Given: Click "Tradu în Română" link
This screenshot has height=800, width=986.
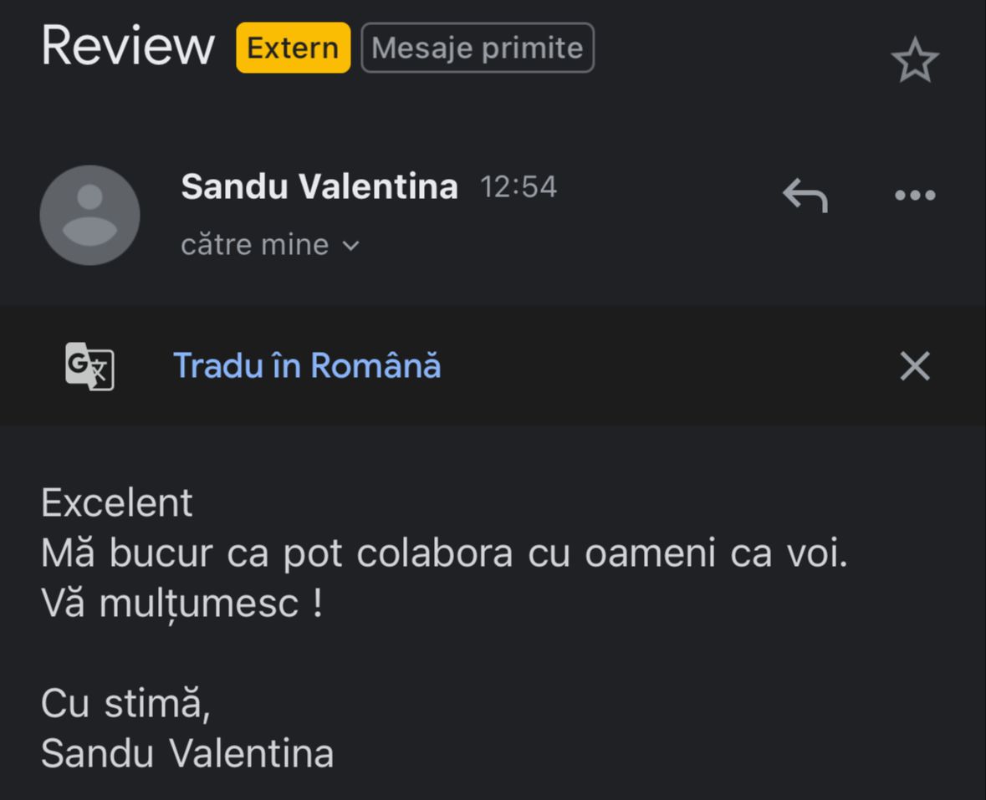Looking at the screenshot, I should click(307, 366).
